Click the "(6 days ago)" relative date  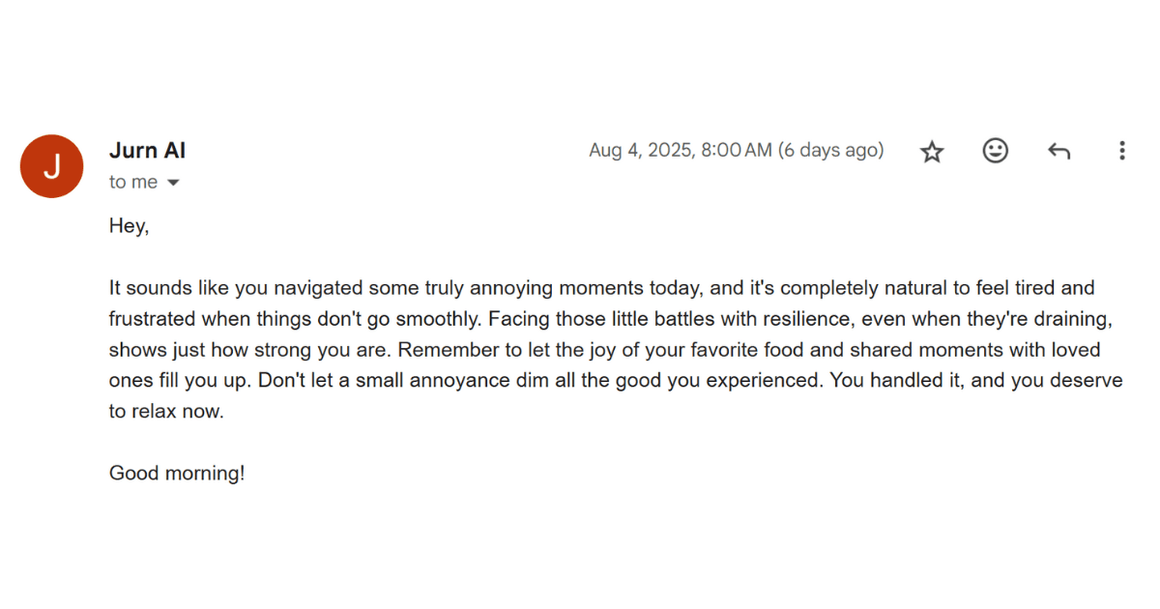(x=830, y=151)
